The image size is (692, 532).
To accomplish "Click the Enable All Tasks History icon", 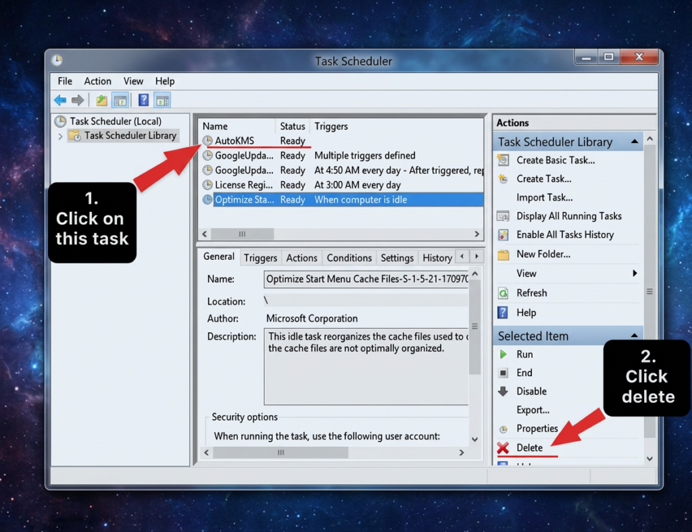I will tap(503, 234).
